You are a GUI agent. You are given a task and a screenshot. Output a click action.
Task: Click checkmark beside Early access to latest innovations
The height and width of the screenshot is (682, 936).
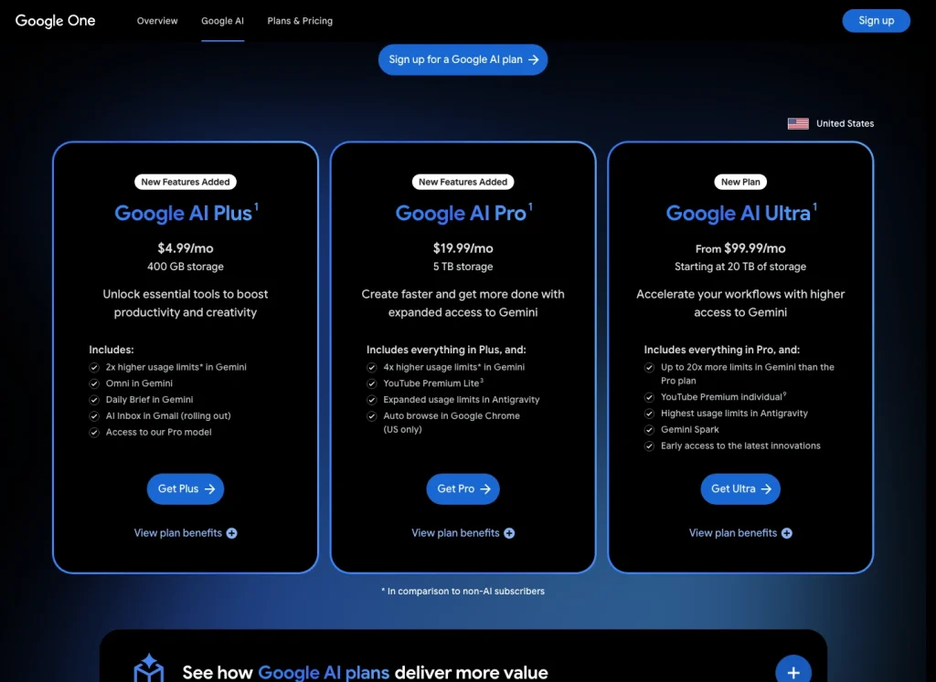click(x=650, y=446)
